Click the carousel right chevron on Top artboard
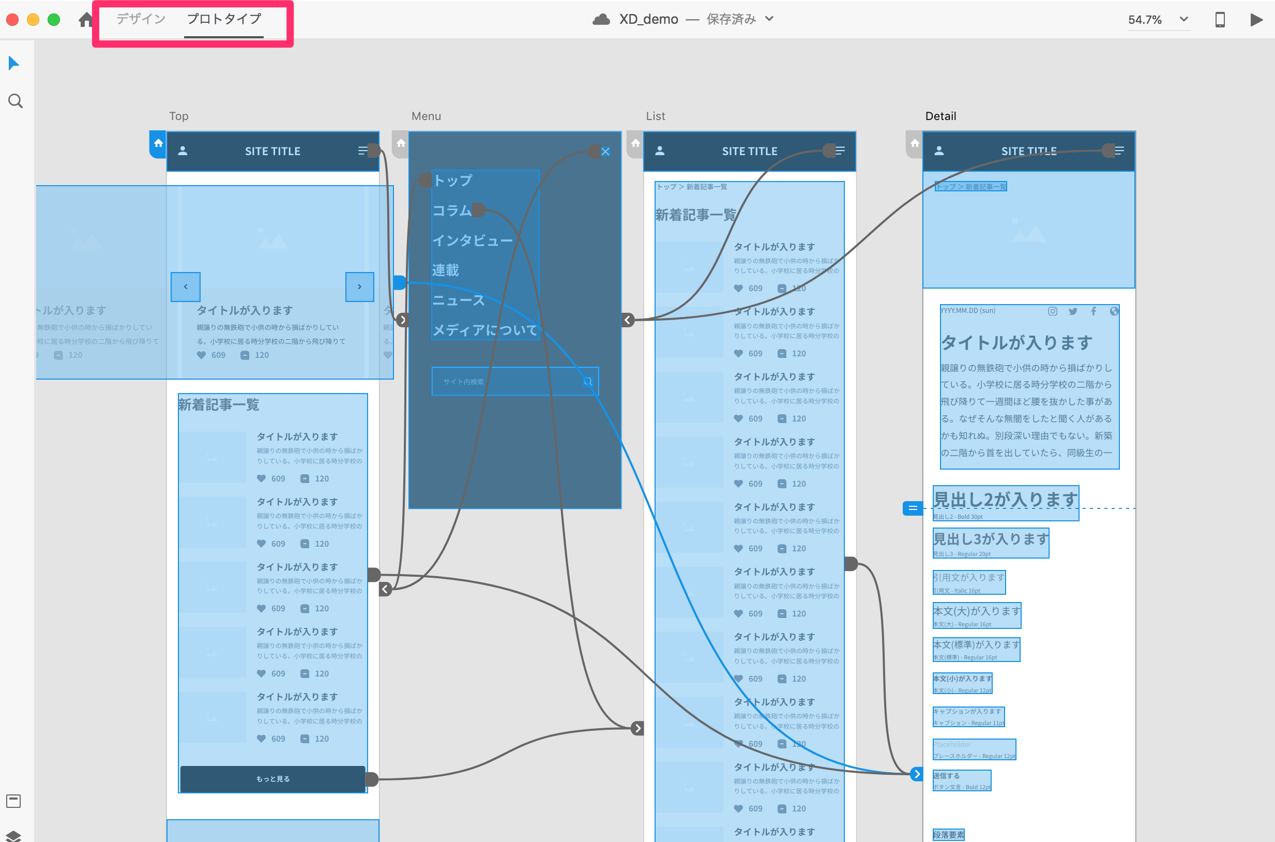This screenshot has width=1275, height=842. (360, 287)
